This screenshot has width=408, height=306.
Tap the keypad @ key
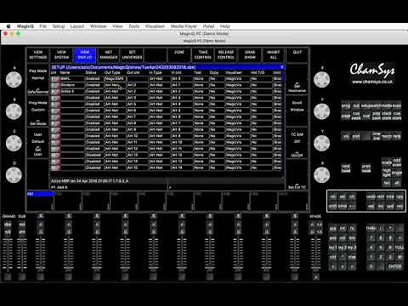click(x=399, y=257)
